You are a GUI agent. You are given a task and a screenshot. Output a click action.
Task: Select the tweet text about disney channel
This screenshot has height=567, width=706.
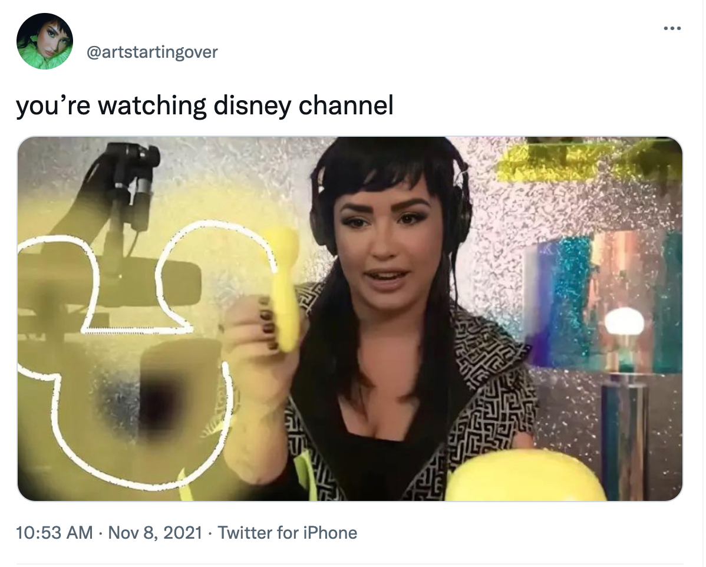click(x=205, y=106)
